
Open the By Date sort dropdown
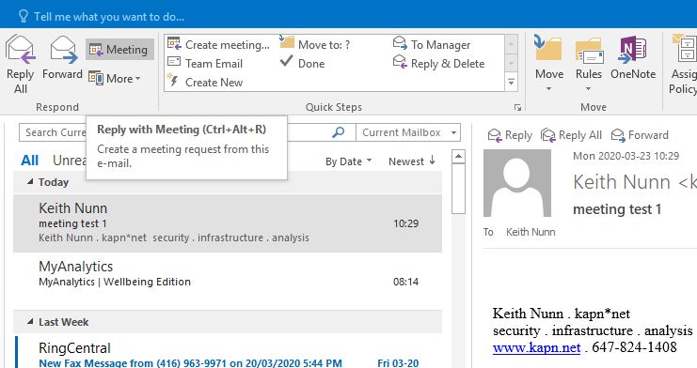point(348,161)
